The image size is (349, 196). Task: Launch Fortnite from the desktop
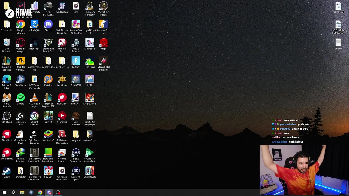coord(76,61)
